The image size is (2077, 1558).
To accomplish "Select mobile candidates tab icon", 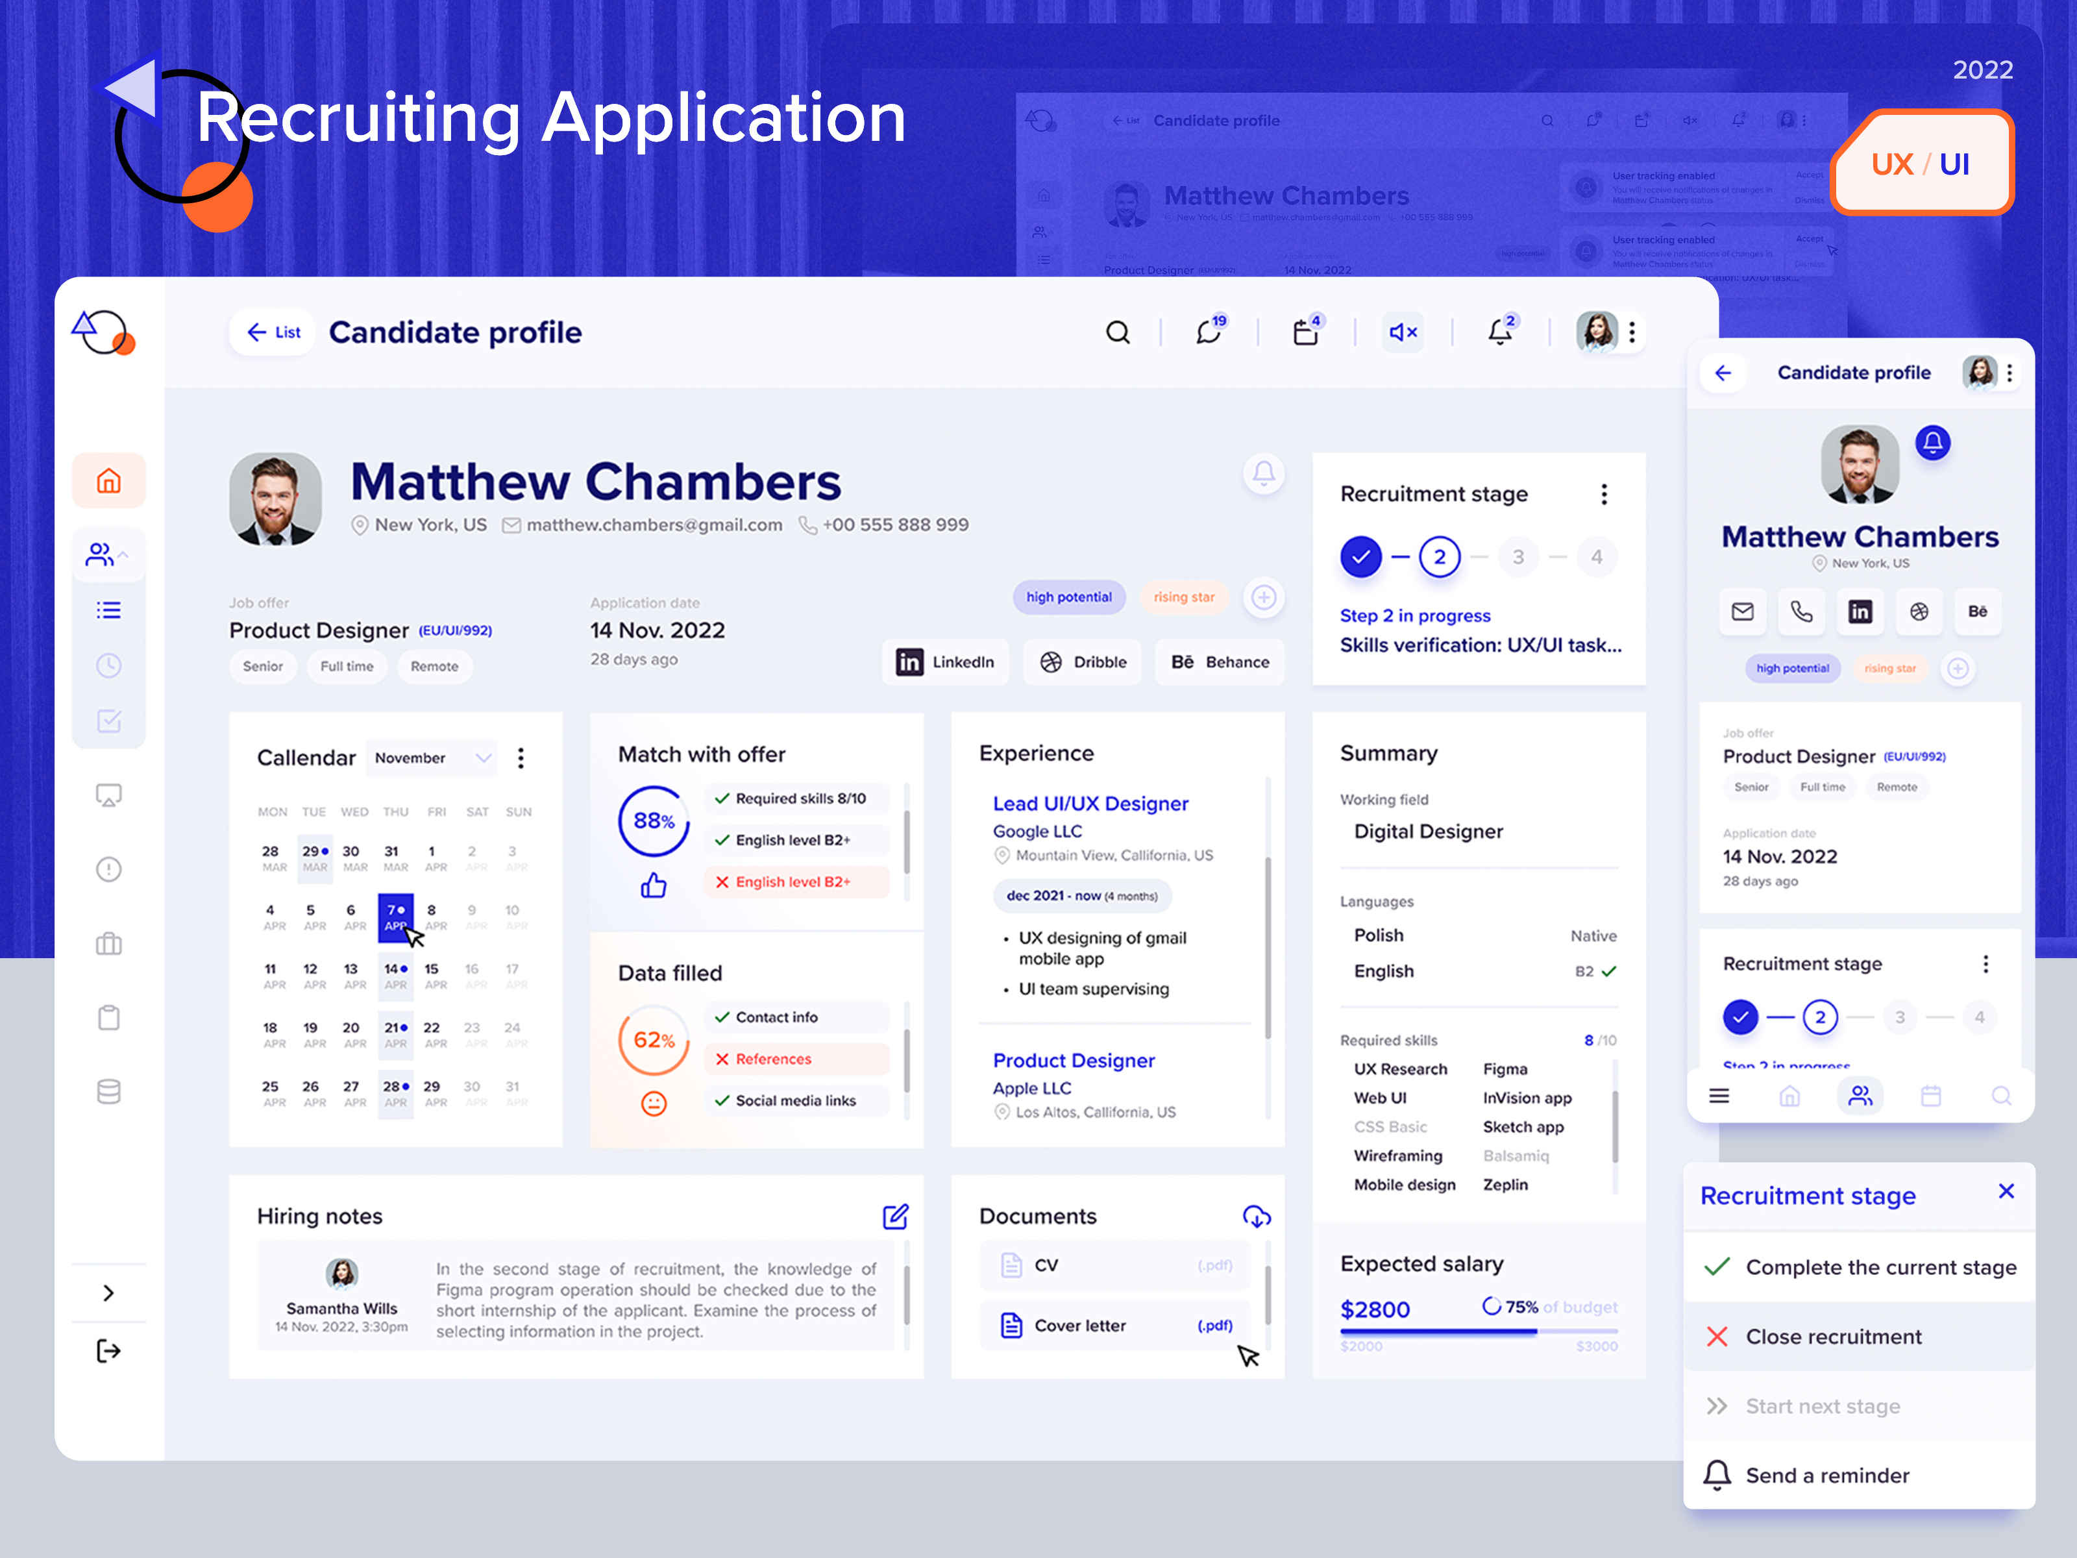I will point(1860,1096).
